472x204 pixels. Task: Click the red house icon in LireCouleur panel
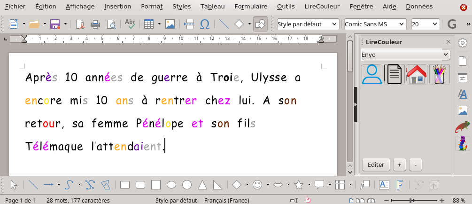tap(417, 74)
